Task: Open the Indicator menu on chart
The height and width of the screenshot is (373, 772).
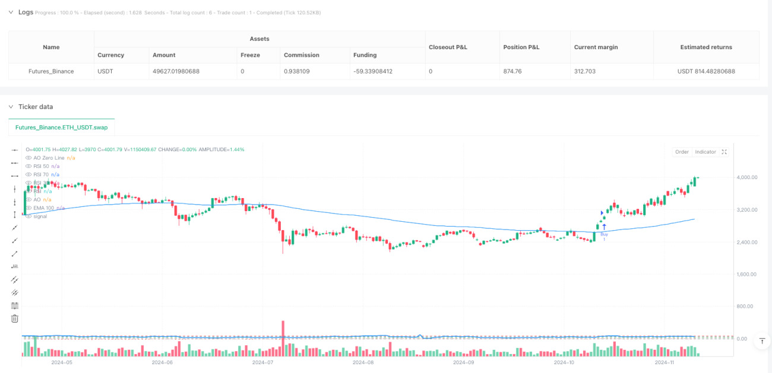Action: (x=705, y=152)
